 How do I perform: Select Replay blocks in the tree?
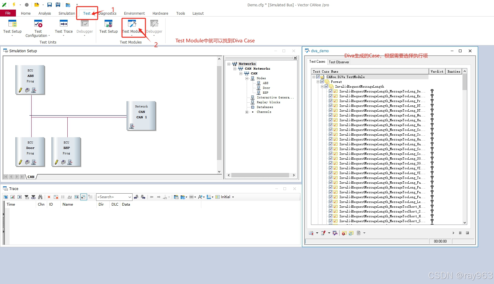268,102
